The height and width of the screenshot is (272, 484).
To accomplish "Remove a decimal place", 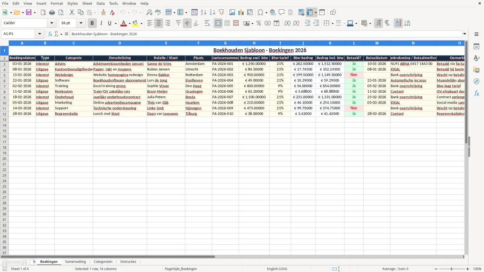I will point(296,23).
